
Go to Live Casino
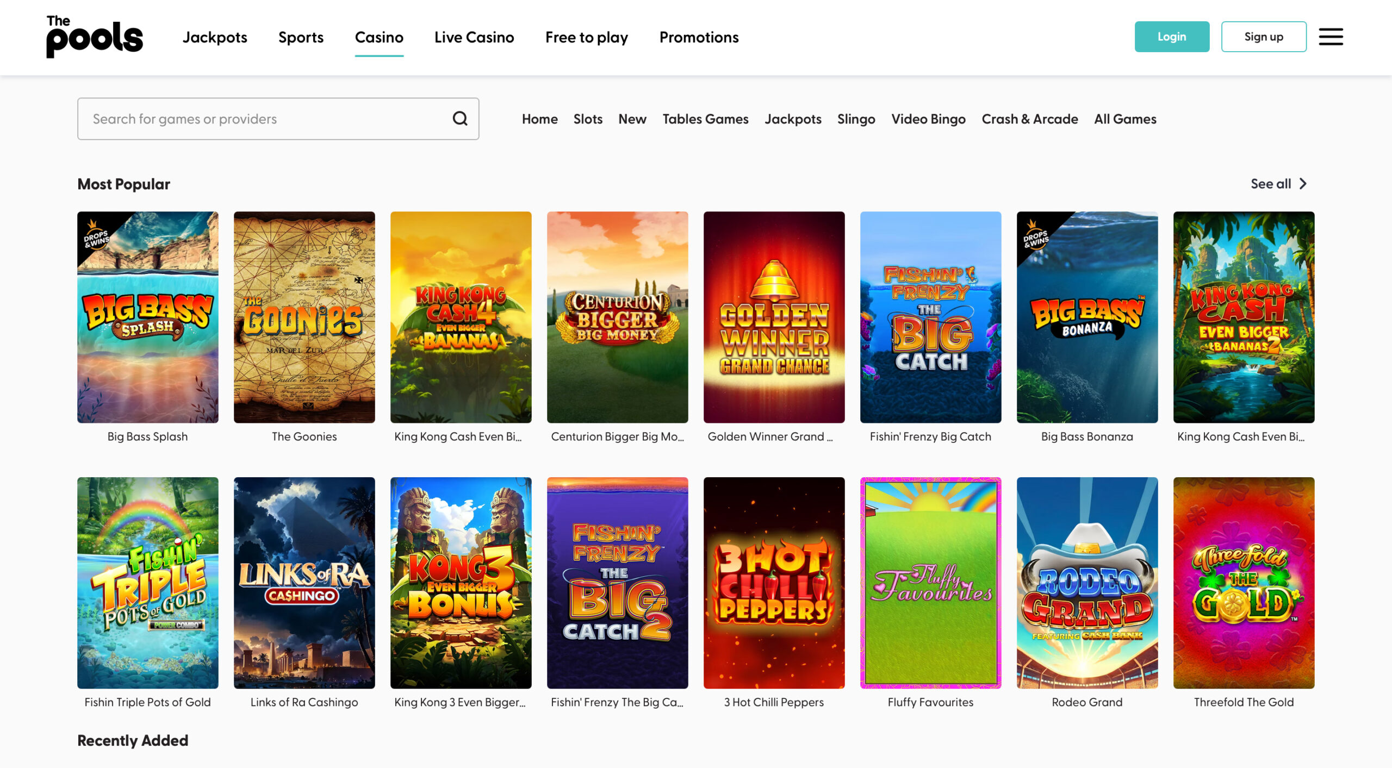click(474, 37)
